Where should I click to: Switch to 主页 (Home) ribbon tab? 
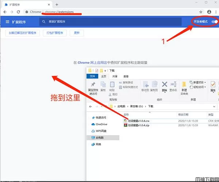[x=104, y=76]
